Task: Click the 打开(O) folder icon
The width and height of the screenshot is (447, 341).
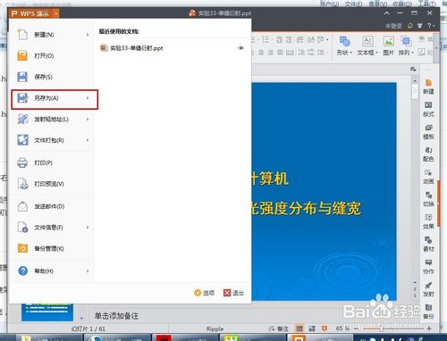Action: [x=22, y=55]
